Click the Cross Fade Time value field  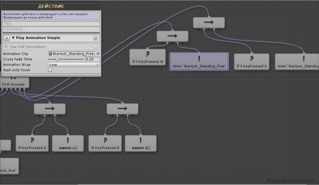92,59
